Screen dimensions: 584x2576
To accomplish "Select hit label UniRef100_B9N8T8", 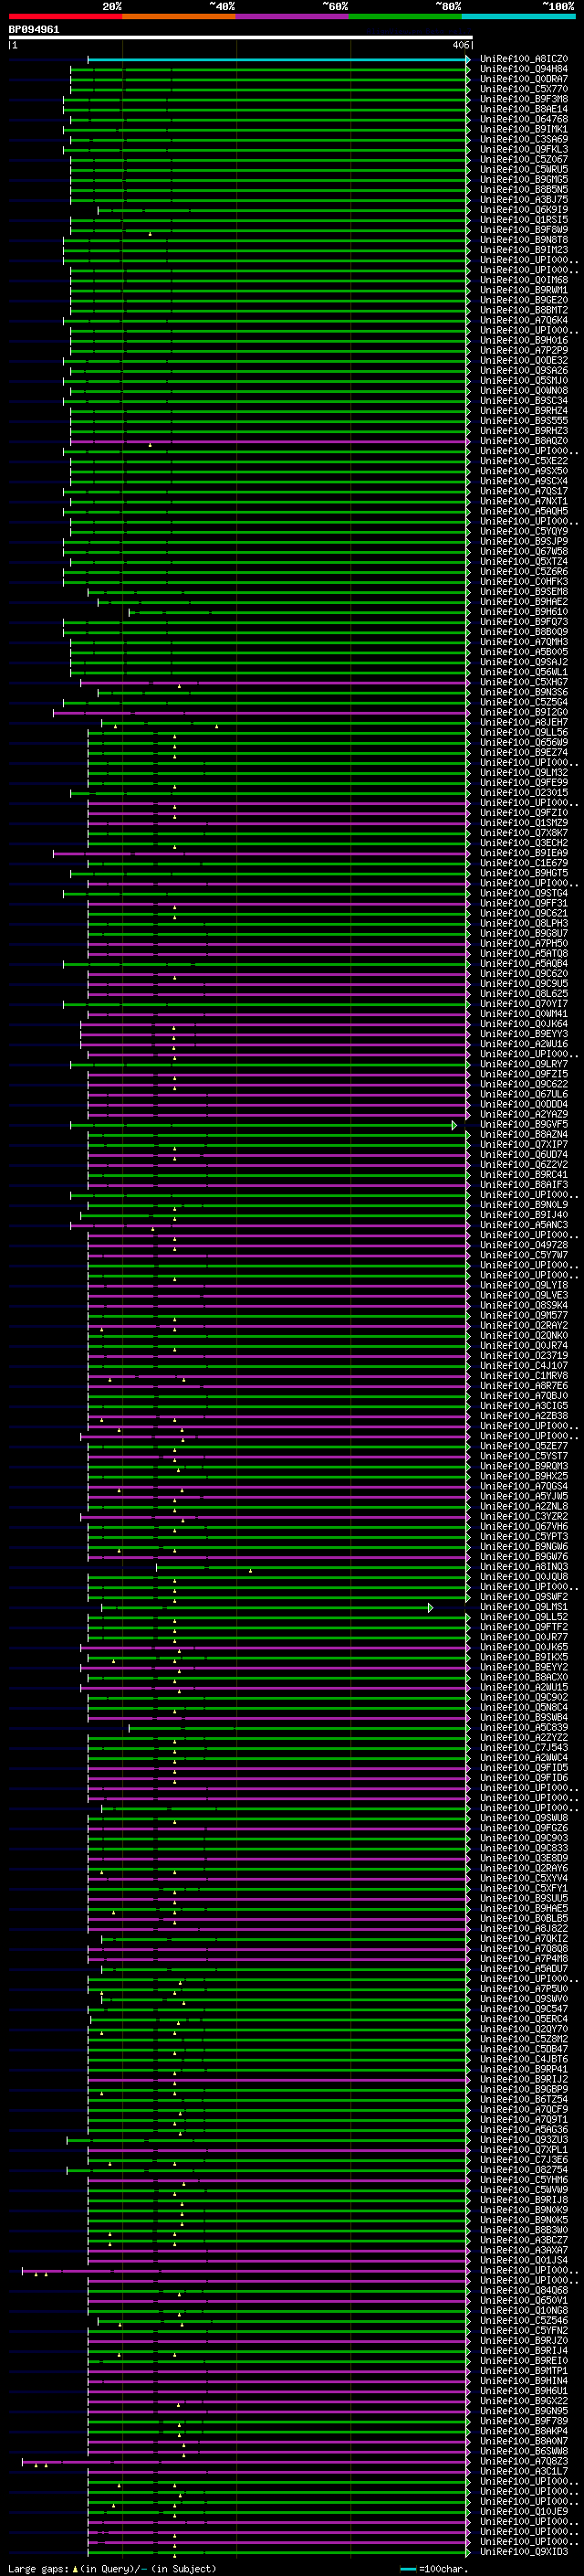I will [x=524, y=240].
